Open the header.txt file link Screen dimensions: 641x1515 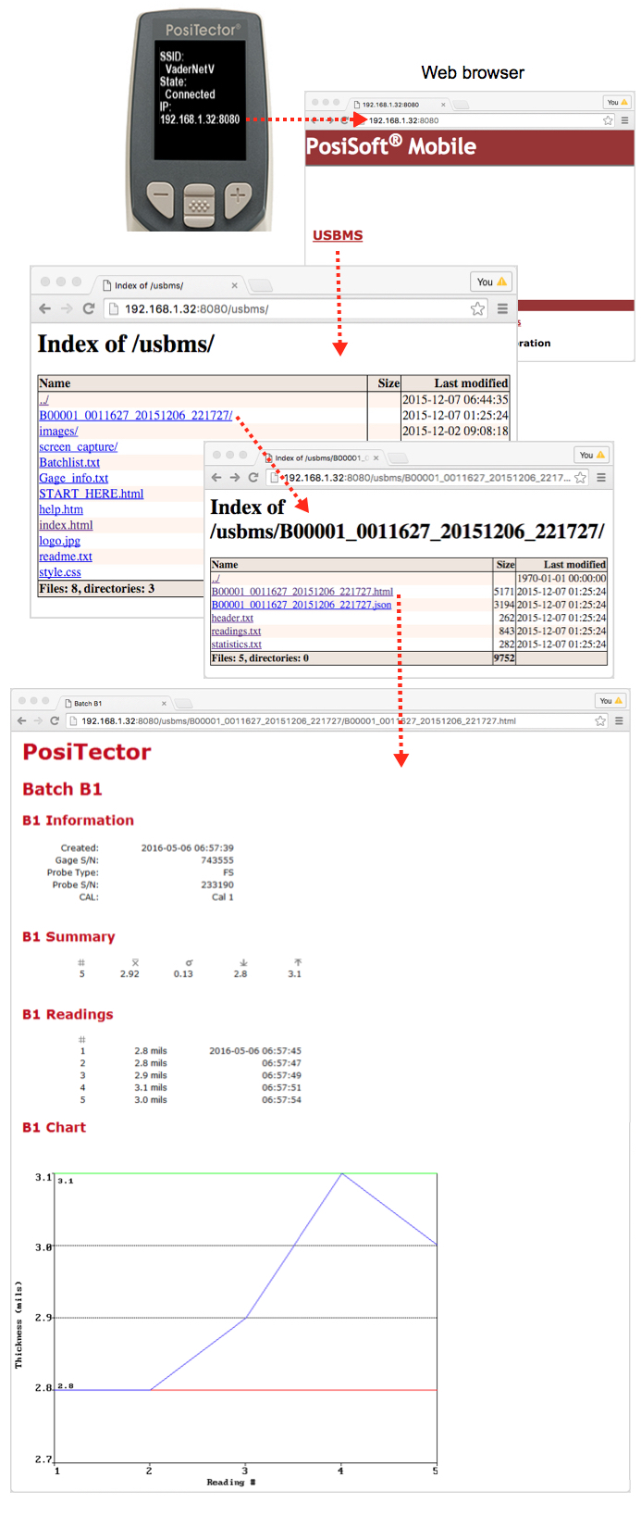tap(232, 618)
